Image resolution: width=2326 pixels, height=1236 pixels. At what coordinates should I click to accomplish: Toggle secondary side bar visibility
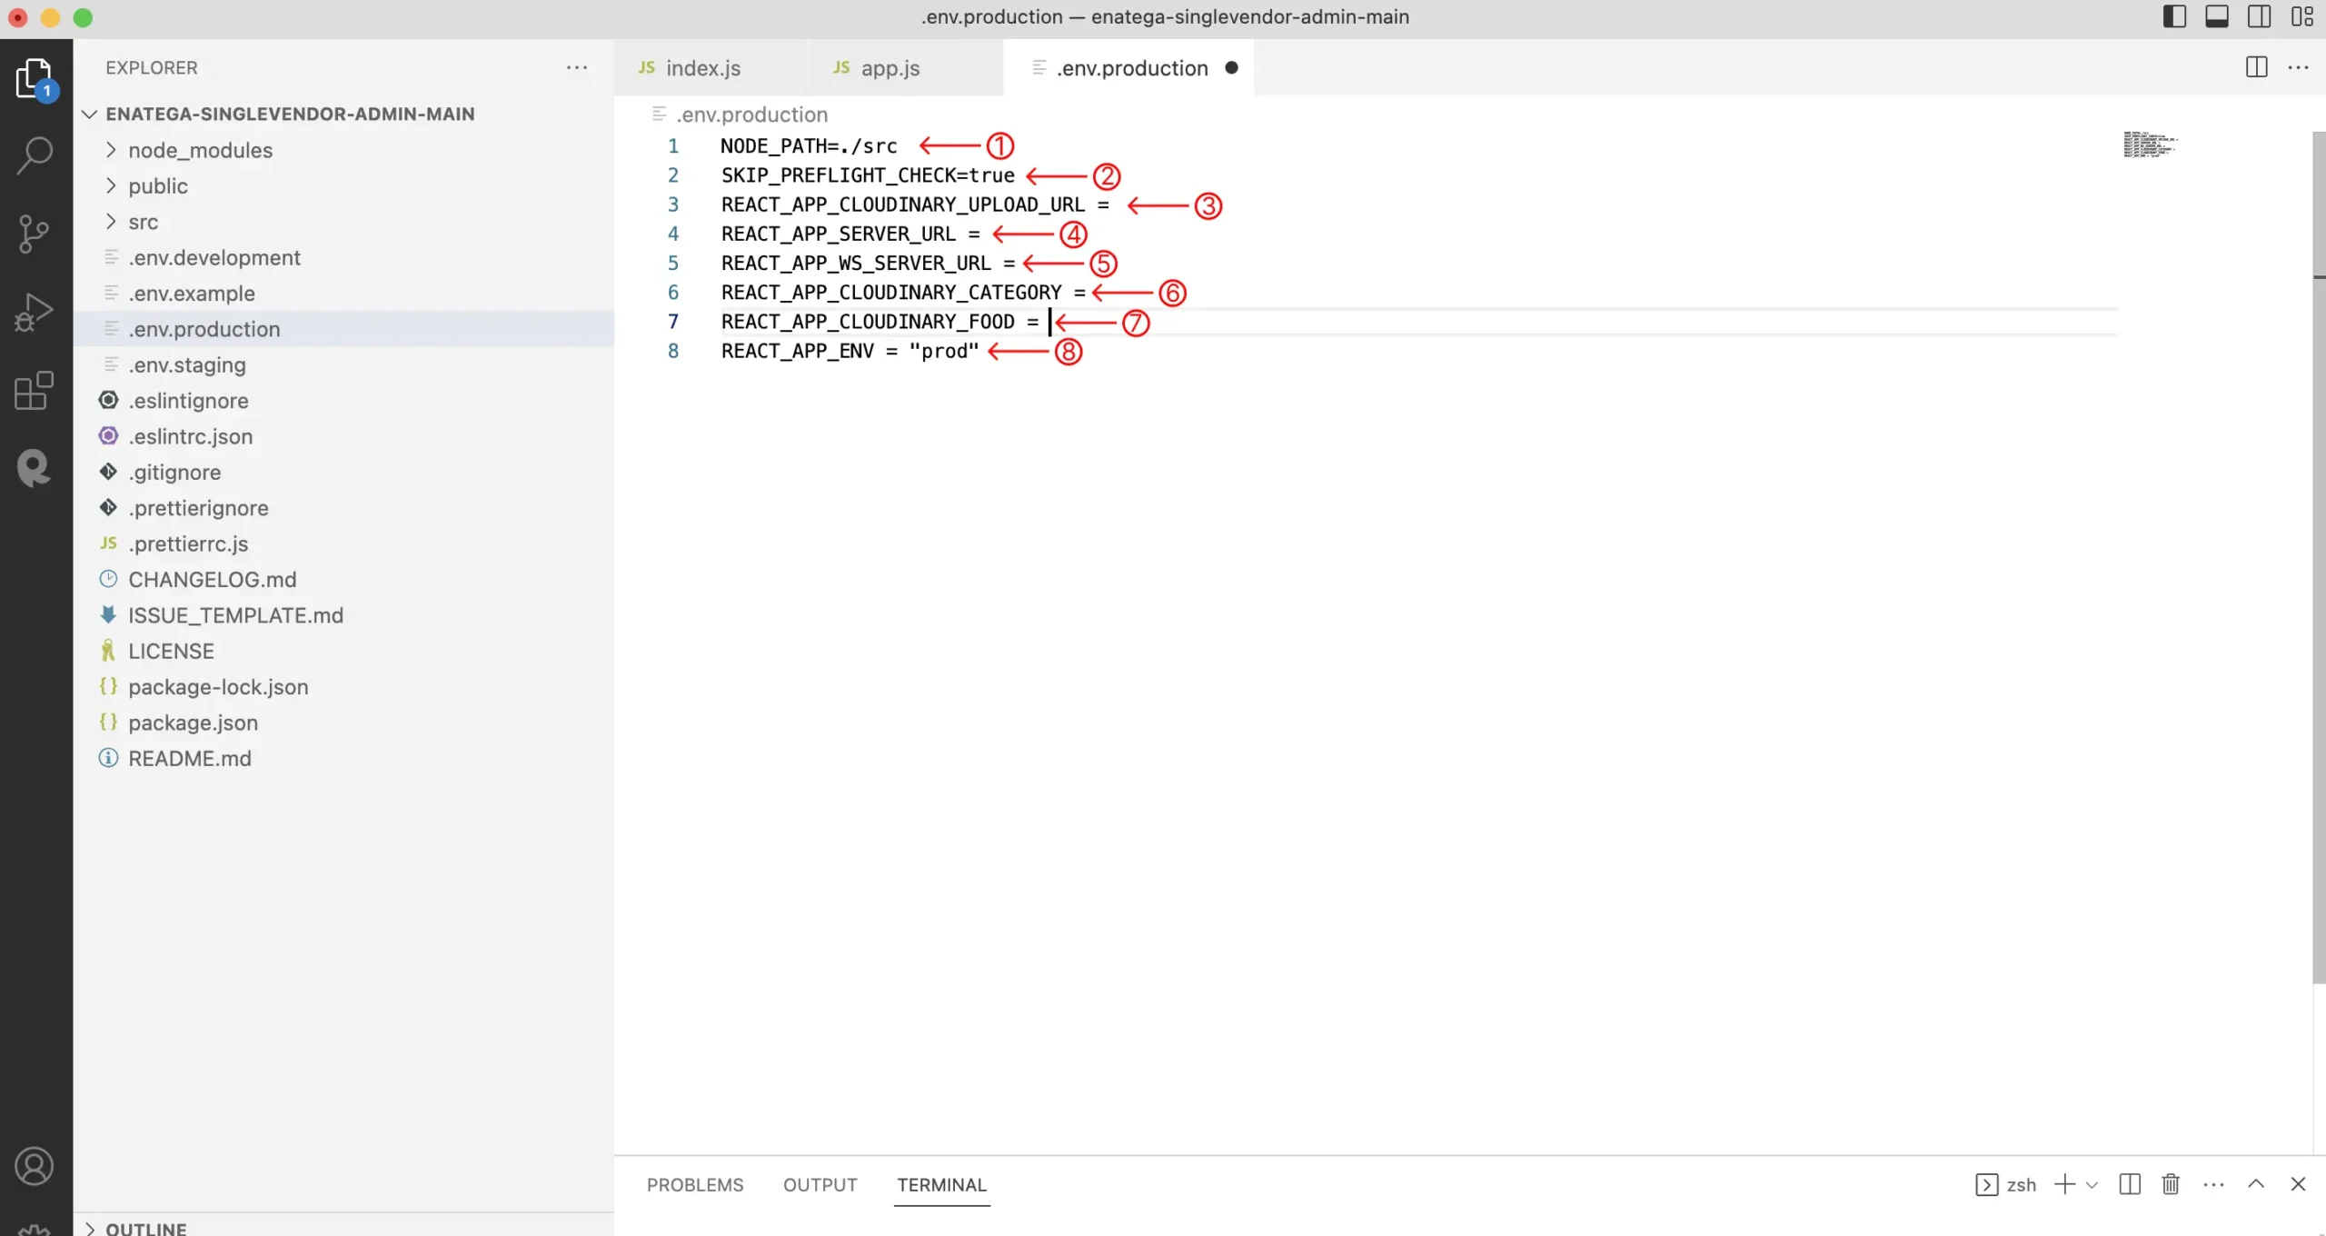click(2260, 16)
